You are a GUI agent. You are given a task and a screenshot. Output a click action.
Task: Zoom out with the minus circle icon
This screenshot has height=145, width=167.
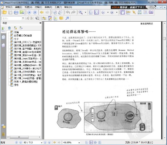coord(103,12)
